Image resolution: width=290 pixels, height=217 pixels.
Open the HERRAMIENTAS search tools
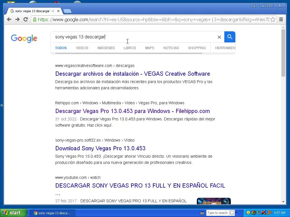click(x=225, y=48)
